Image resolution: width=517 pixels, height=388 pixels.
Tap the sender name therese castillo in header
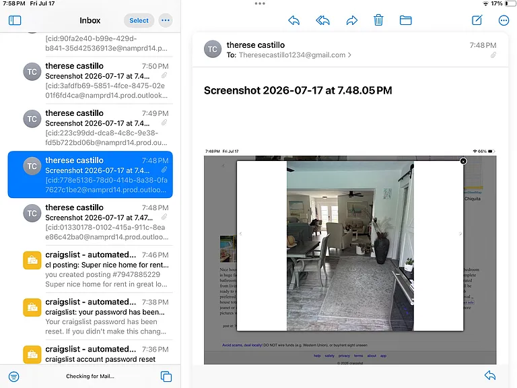[x=256, y=45]
